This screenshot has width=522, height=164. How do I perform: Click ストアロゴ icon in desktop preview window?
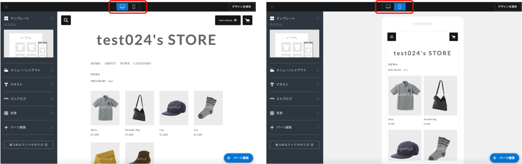tap(6, 99)
